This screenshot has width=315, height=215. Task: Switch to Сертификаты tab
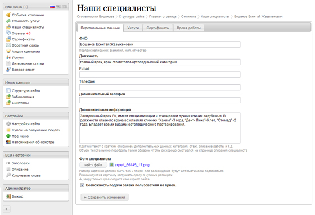pyautogui.click(x=158, y=28)
